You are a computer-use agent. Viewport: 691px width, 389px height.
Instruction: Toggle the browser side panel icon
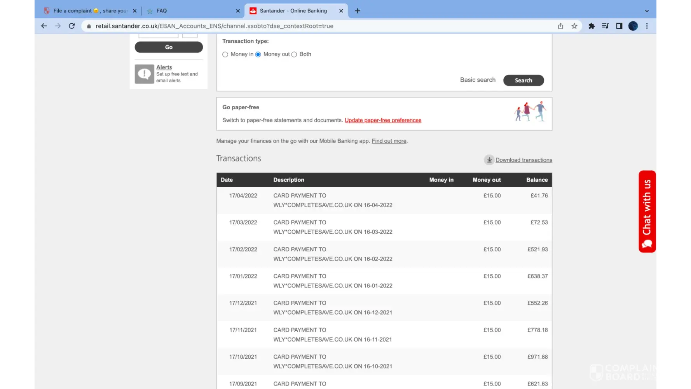[x=619, y=26]
